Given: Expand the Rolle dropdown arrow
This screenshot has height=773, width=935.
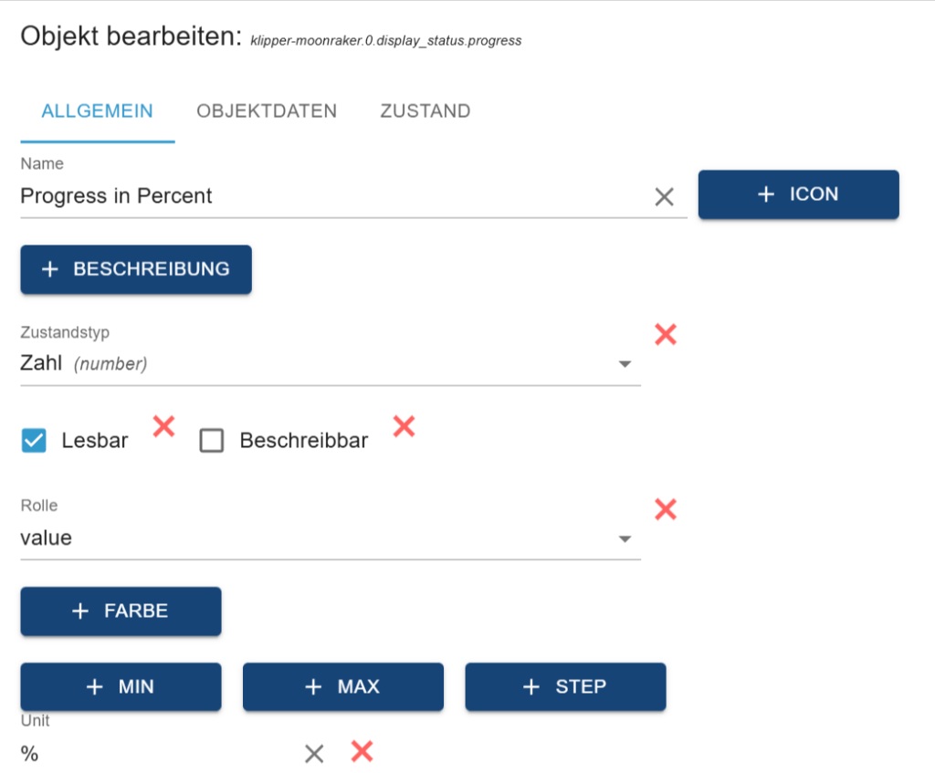Looking at the screenshot, I should pyautogui.click(x=625, y=538).
